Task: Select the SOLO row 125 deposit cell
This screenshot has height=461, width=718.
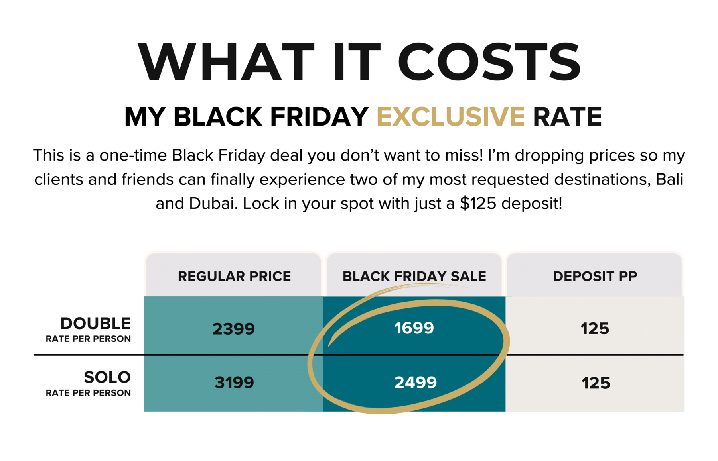Action: (596, 383)
